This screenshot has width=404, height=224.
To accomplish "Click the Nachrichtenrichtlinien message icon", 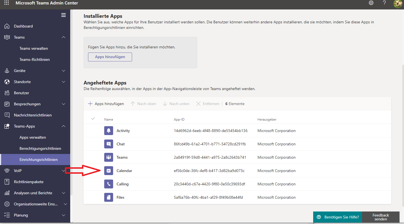I will tap(7, 115).
